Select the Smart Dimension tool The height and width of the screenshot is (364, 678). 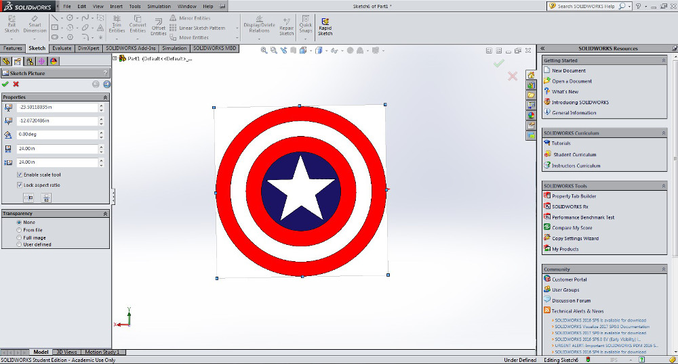click(35, 24)
